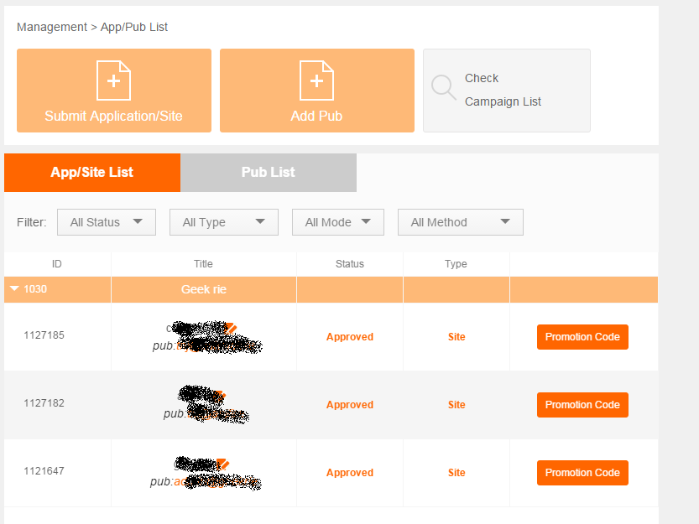Select the App/Site List tab
Viewport: 699px width, 524px height.
pyautogui.click(x=92, y=172)
